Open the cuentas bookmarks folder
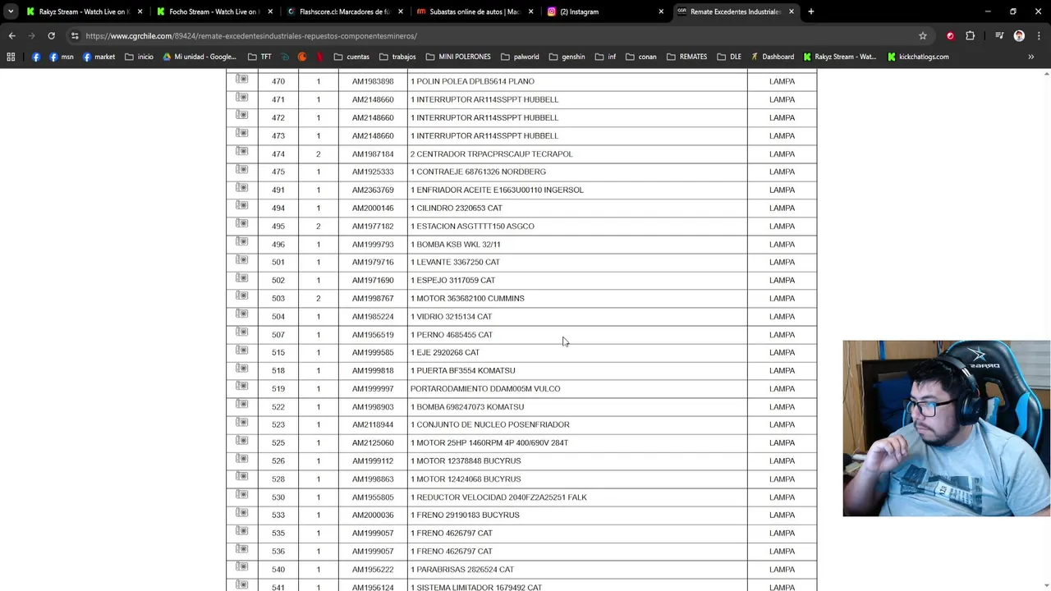 [351, 57]
